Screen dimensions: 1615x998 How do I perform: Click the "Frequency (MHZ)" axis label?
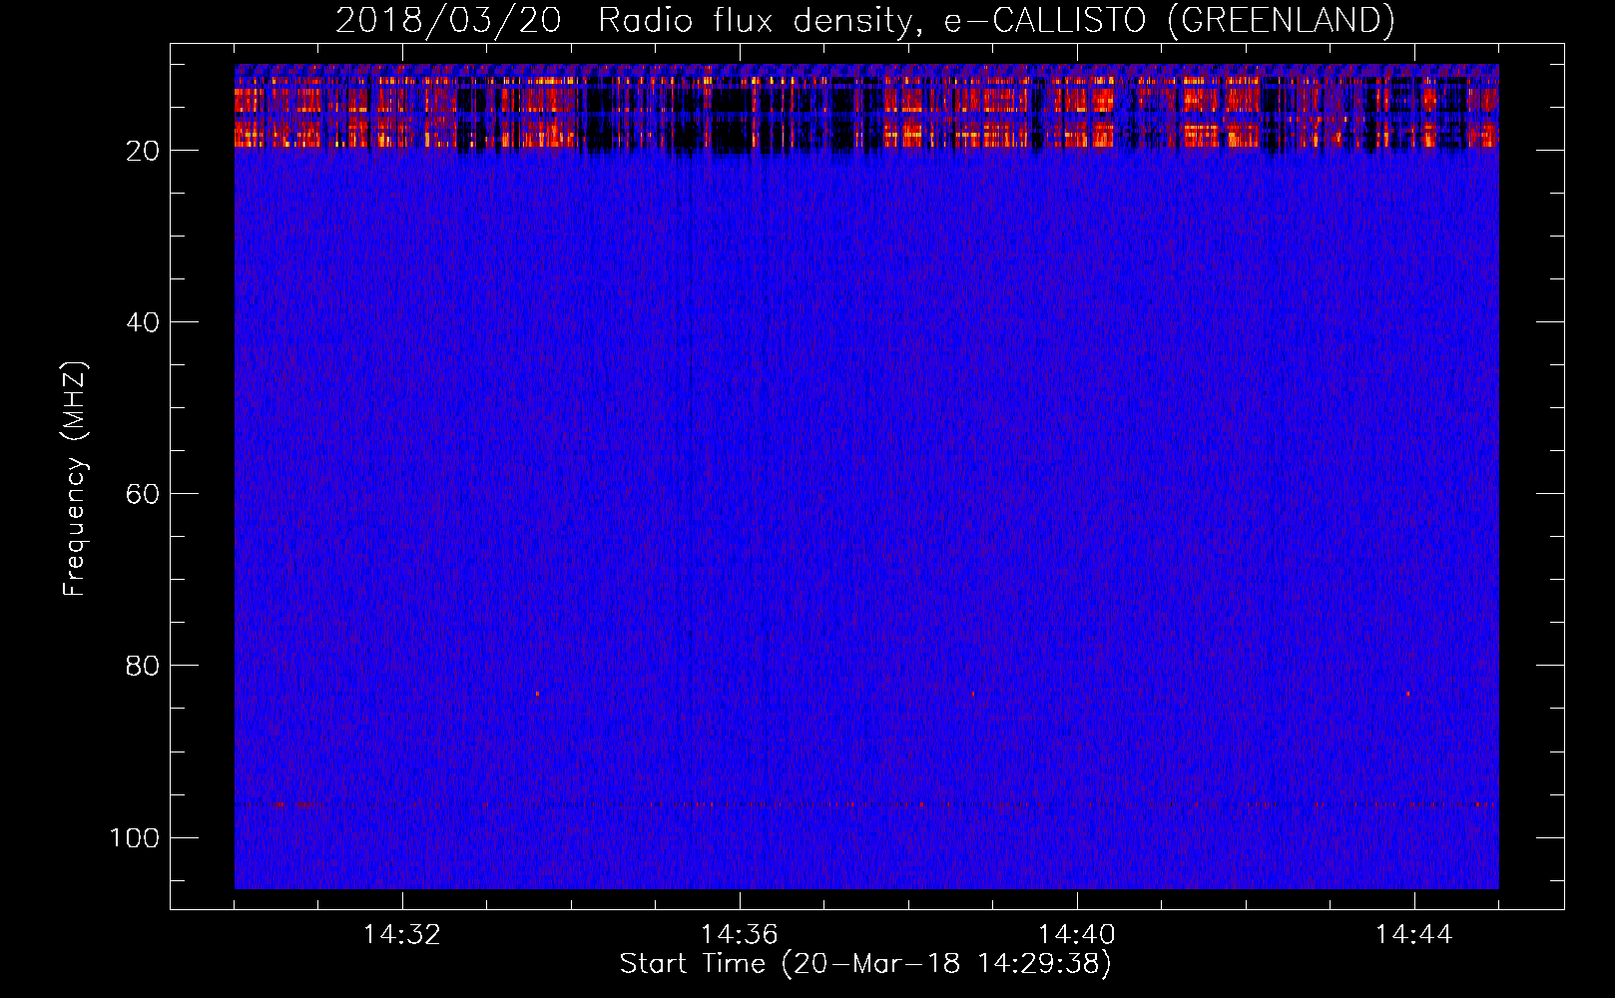pos(75,479)
